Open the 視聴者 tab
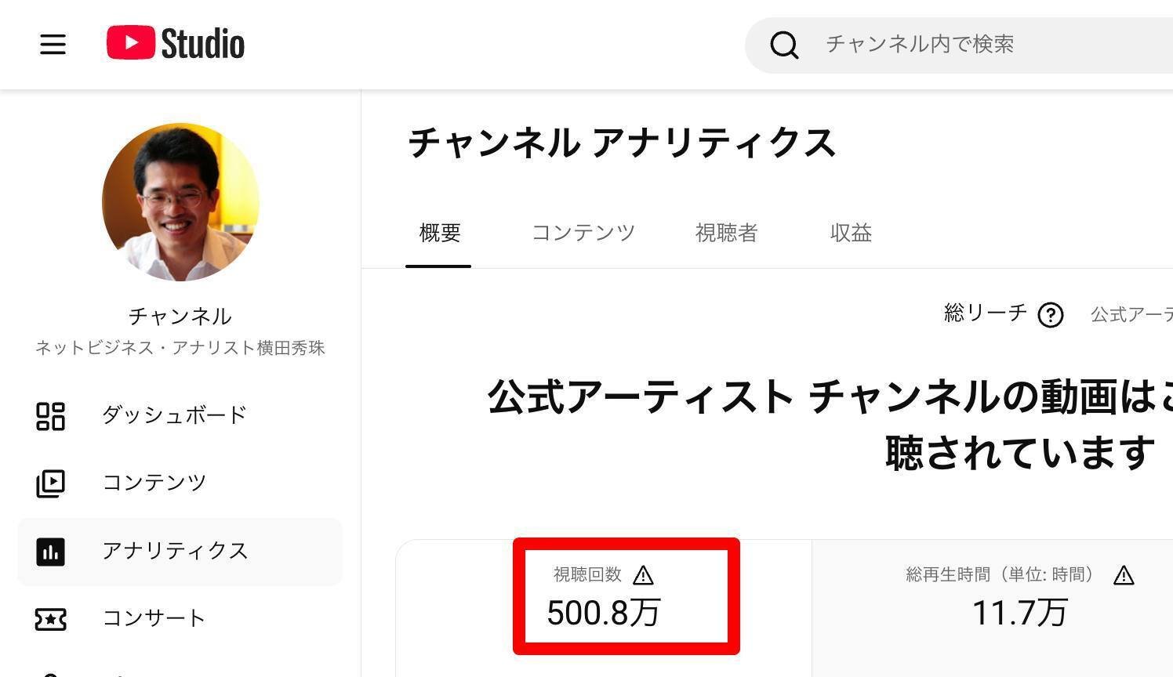This screenshot has height=677, width=1173. click(x=726, y=233)
